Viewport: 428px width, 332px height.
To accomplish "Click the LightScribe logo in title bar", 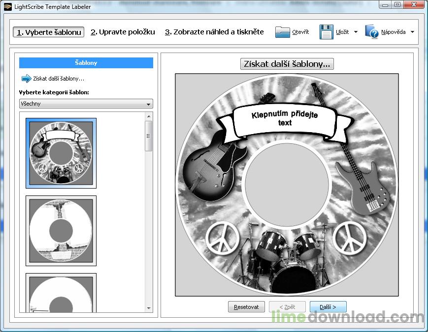I will [x=7, y=6].
